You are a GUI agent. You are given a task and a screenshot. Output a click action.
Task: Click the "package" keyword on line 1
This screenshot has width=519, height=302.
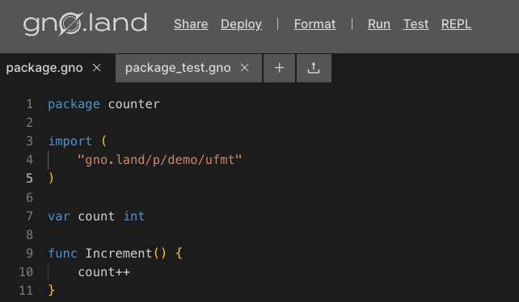coord(74,104)
